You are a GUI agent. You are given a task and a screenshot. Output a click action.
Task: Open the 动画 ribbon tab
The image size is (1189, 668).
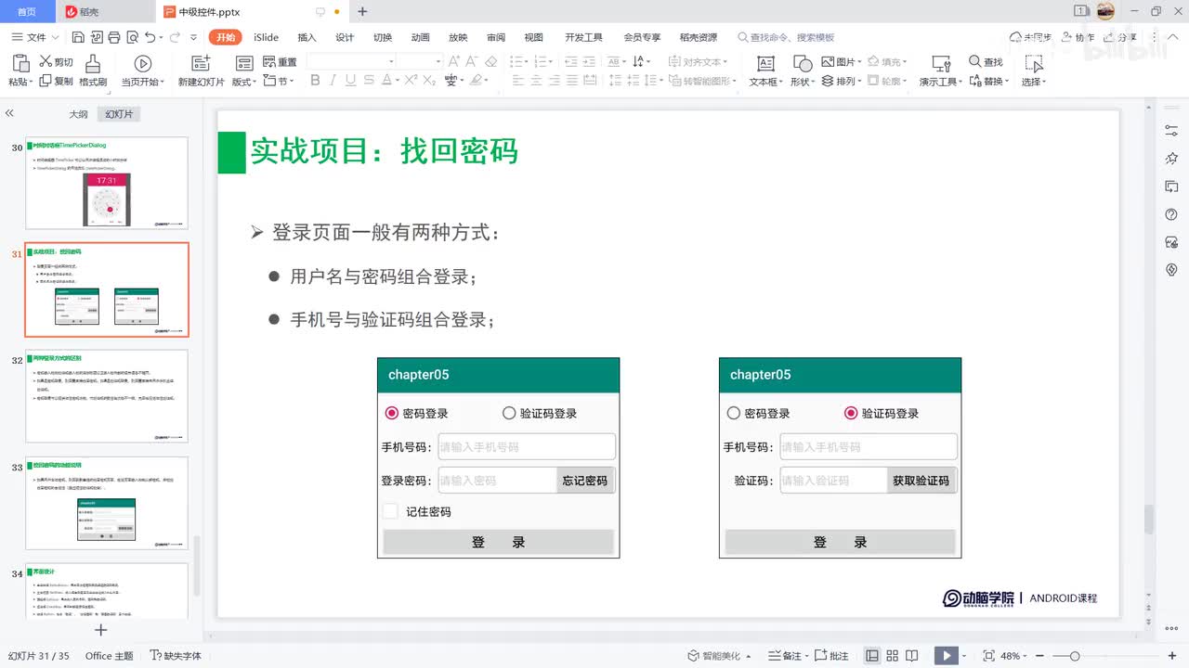click(421, 37)
